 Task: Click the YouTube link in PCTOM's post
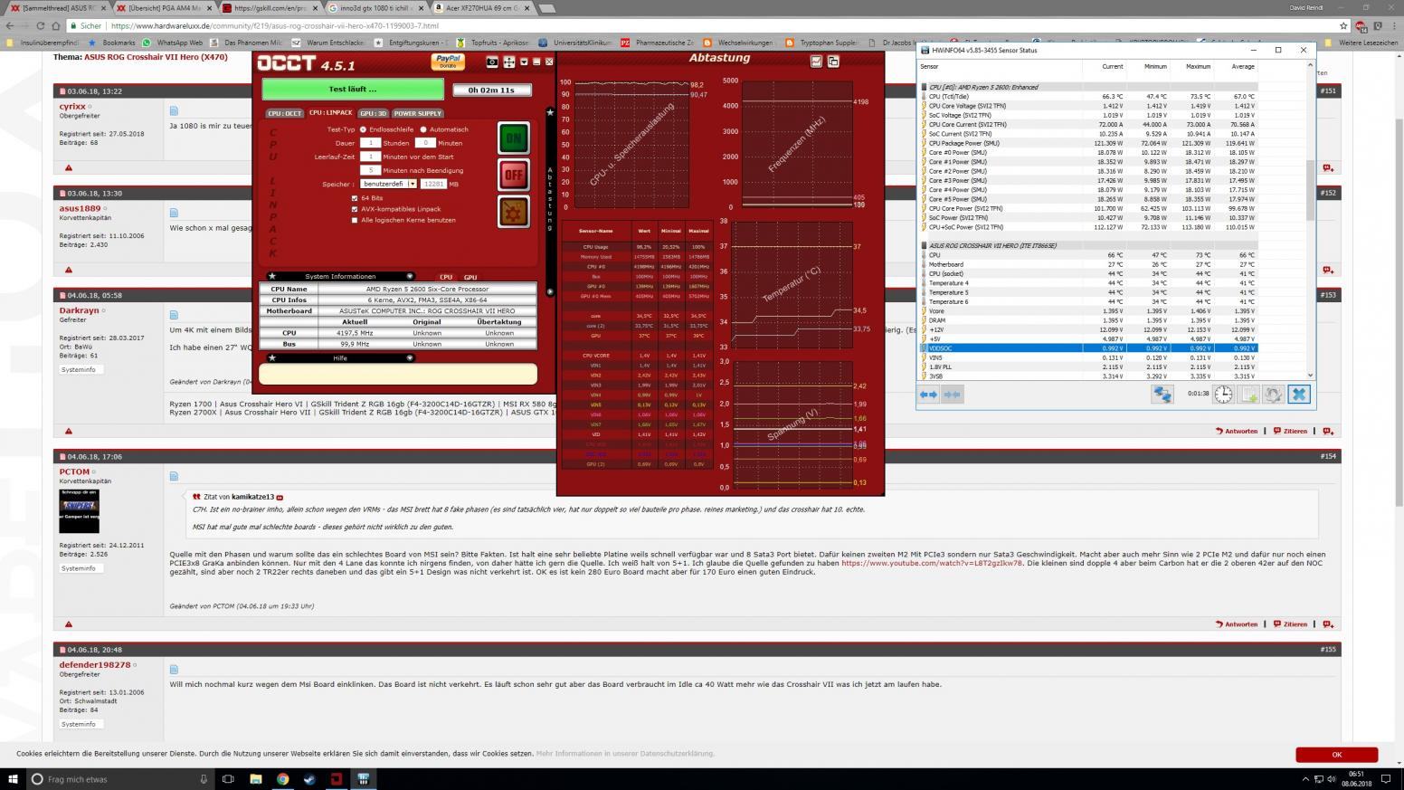[932, 563]
